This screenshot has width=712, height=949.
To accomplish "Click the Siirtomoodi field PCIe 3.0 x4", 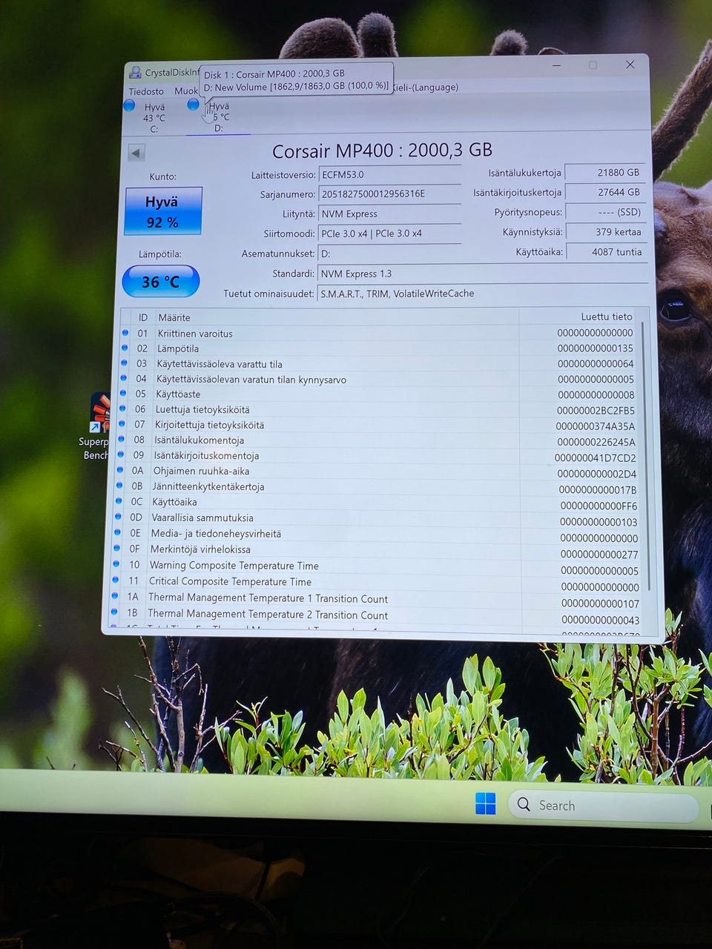I will 389,234.
